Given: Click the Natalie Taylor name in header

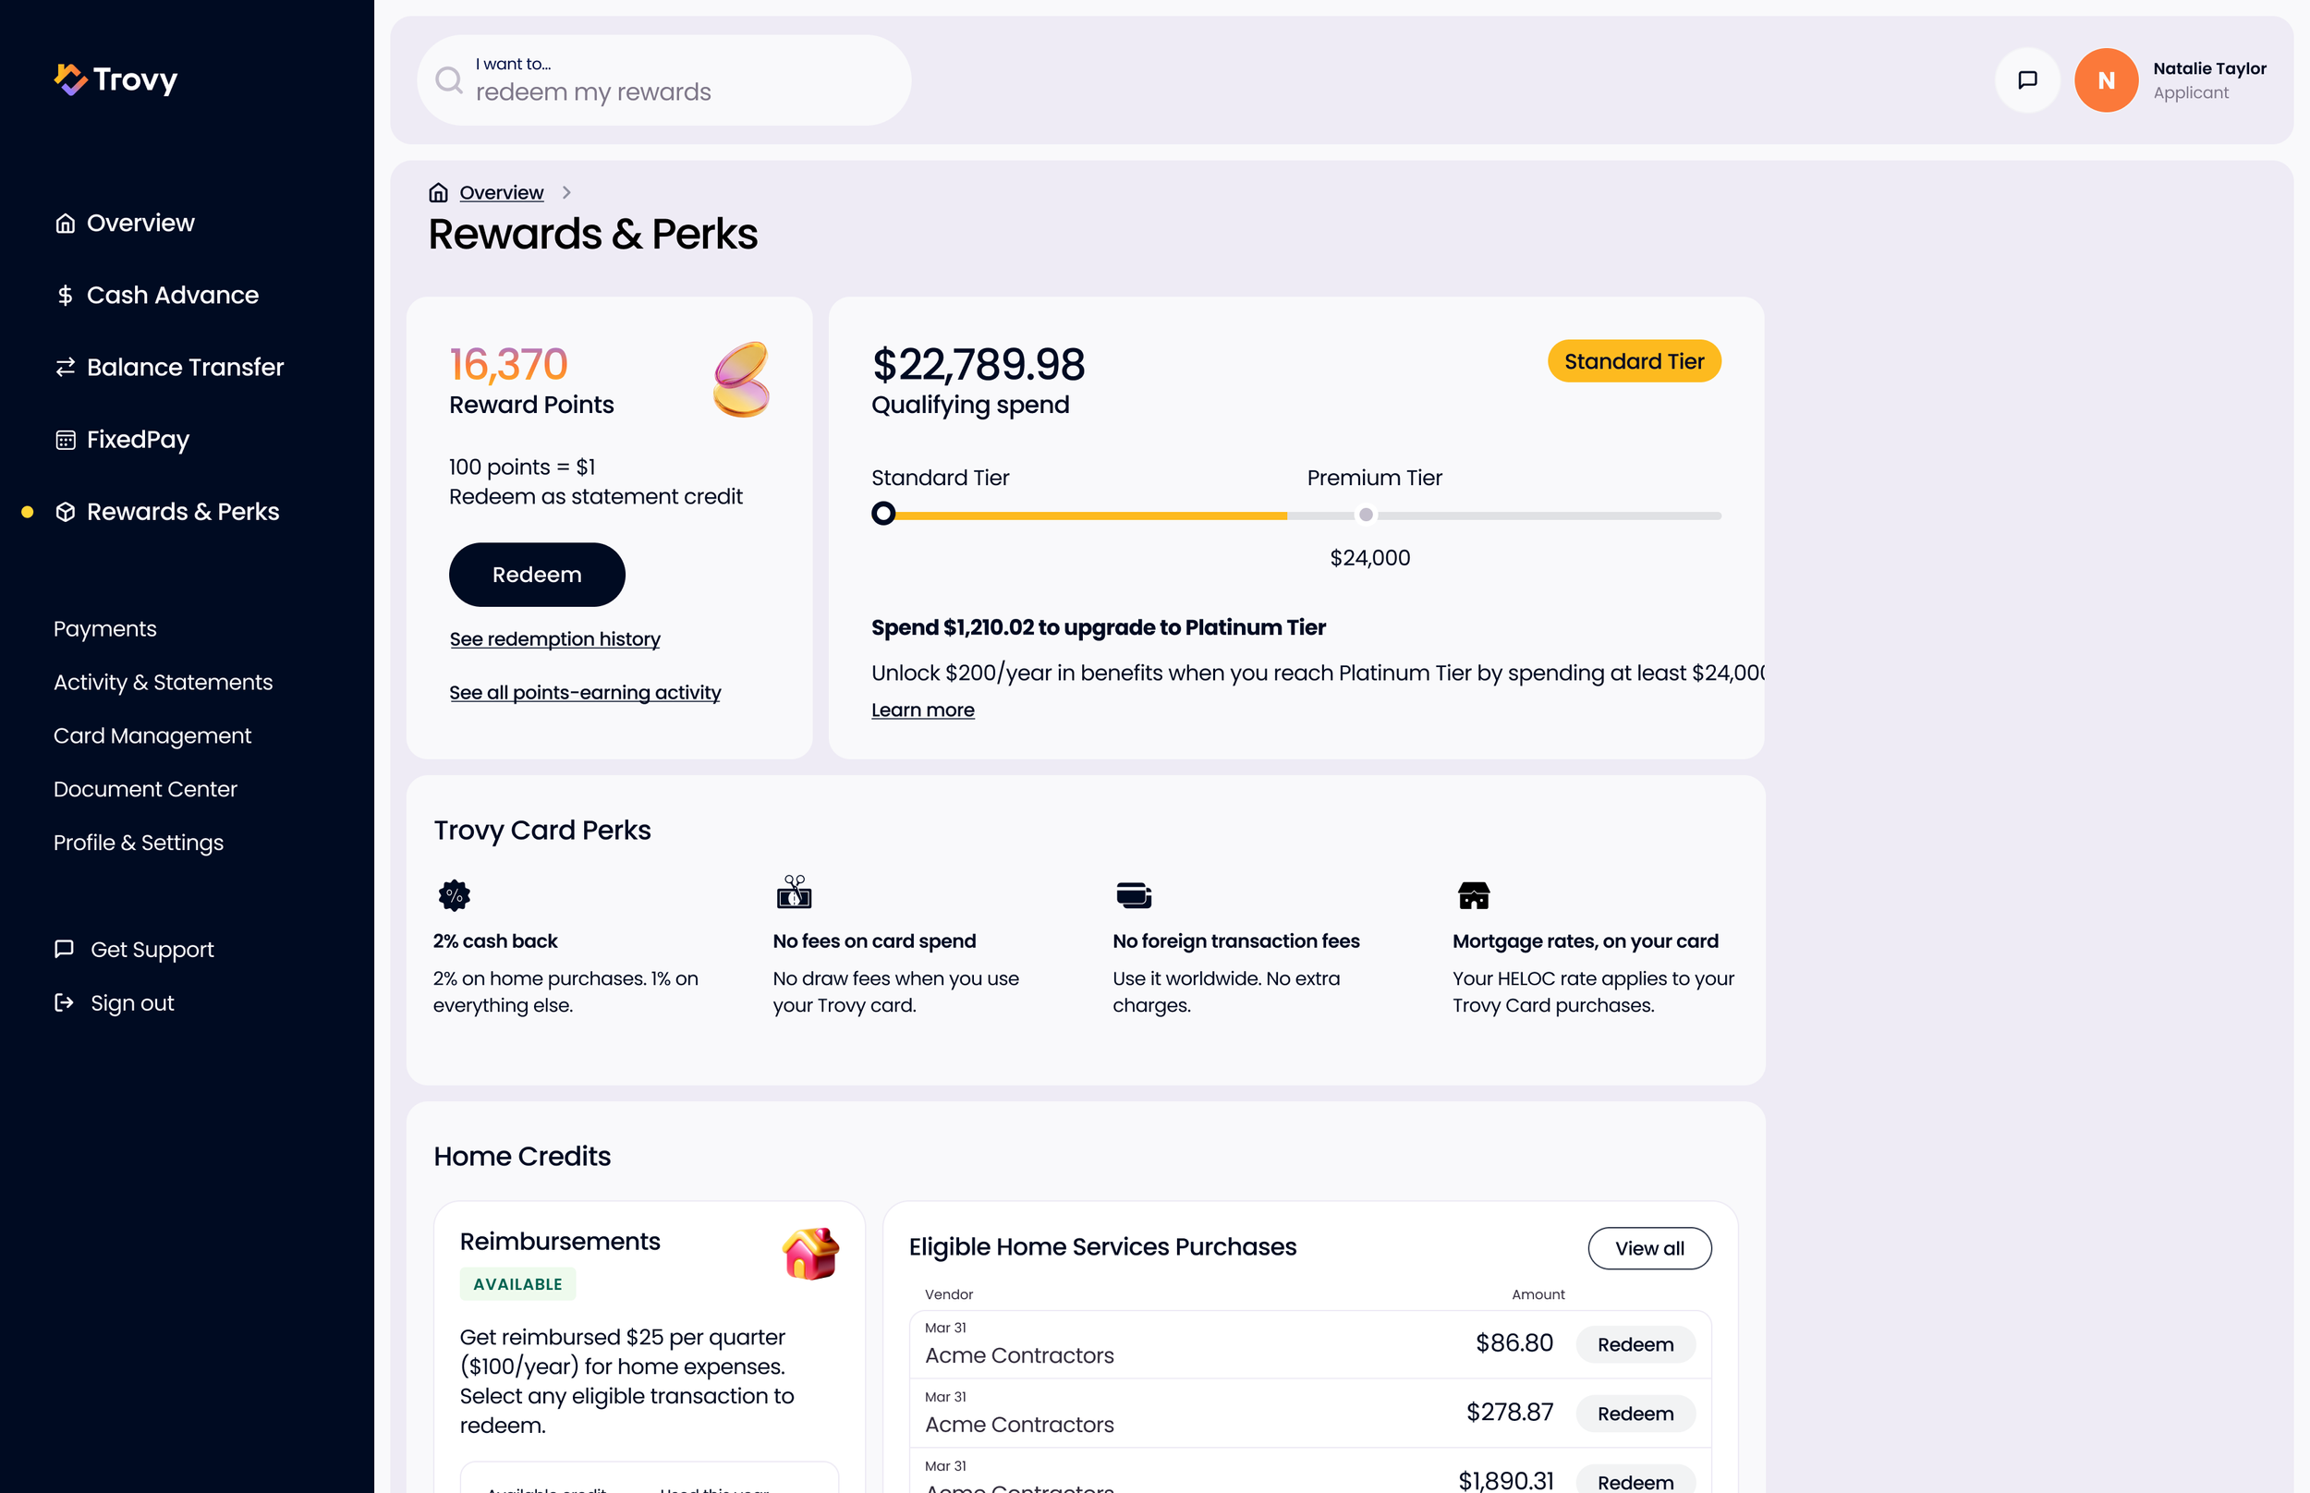Looking at the screenshot, I should pos(2209,67).
